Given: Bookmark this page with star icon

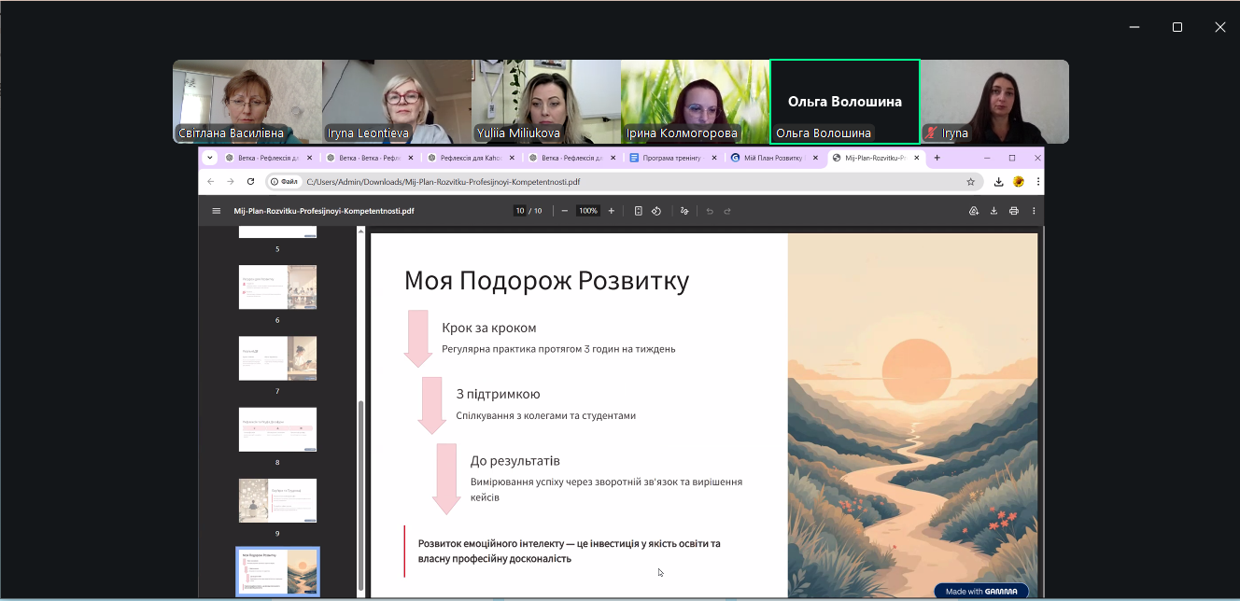Looking at the screenshot, I should [971, 182].
